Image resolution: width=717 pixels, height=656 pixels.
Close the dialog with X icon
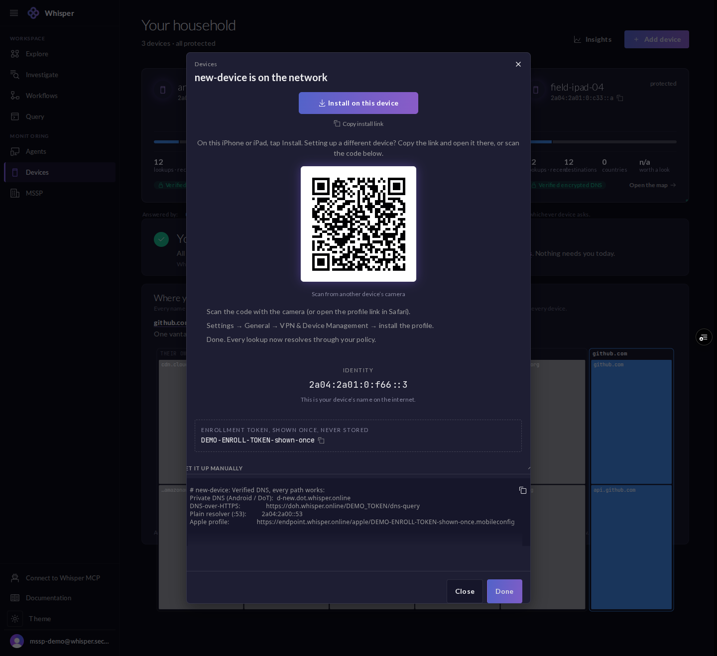(x=518, y=64)
